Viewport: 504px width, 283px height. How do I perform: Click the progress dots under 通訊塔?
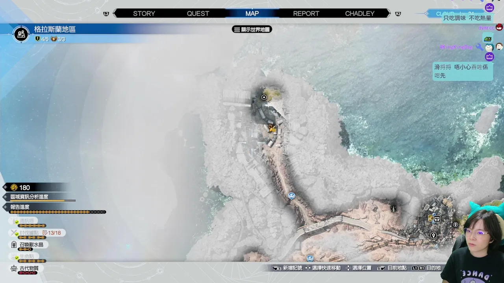point(33,226)
